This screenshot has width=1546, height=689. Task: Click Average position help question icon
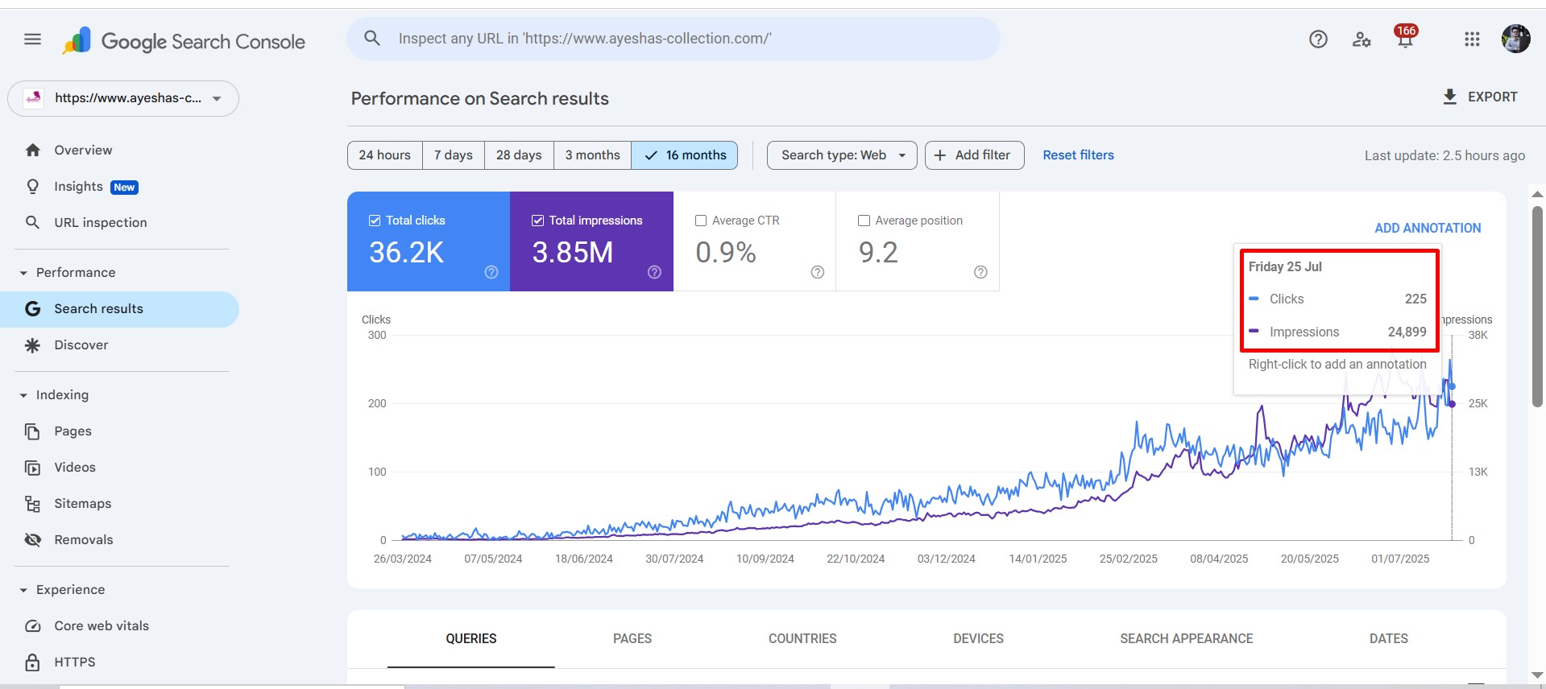click(980, 272)
